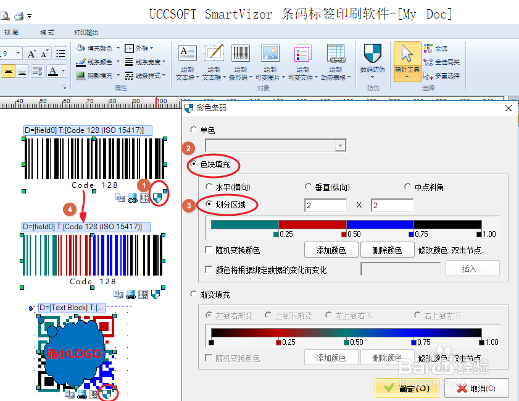This screenshot has height=401, width=519.
Task: Expand the 属性 group dialog launcher
Action: click(x=64, y=87)
